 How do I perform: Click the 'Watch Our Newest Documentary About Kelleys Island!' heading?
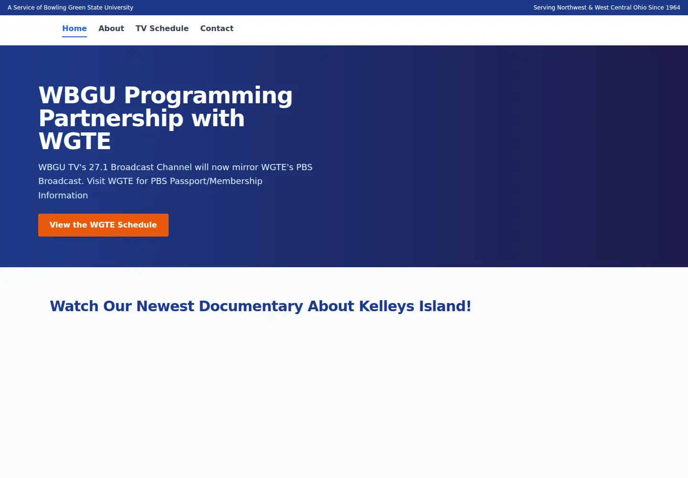(x=260, y=306)
